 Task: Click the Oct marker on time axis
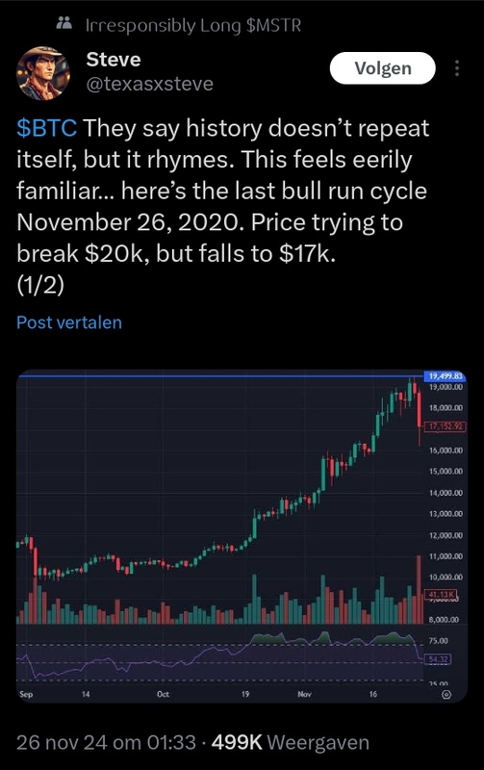(x=163, y=694)
